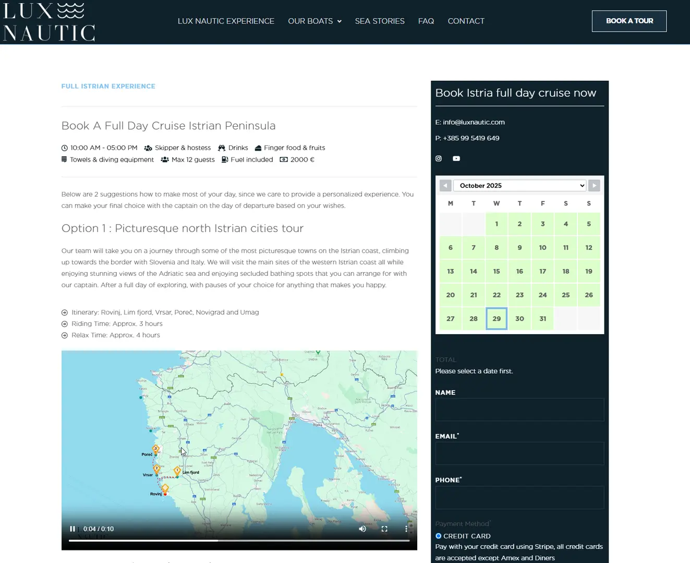Screen dimensions: 690x563
Task: Mute the map video's audio
Action: 362,529
